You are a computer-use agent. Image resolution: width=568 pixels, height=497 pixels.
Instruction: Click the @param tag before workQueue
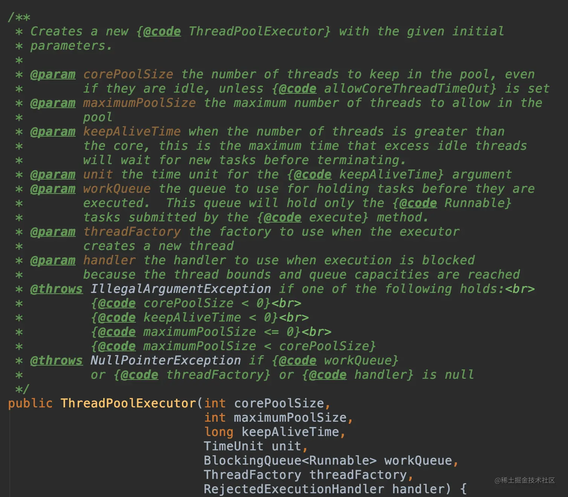coord(53,189)
